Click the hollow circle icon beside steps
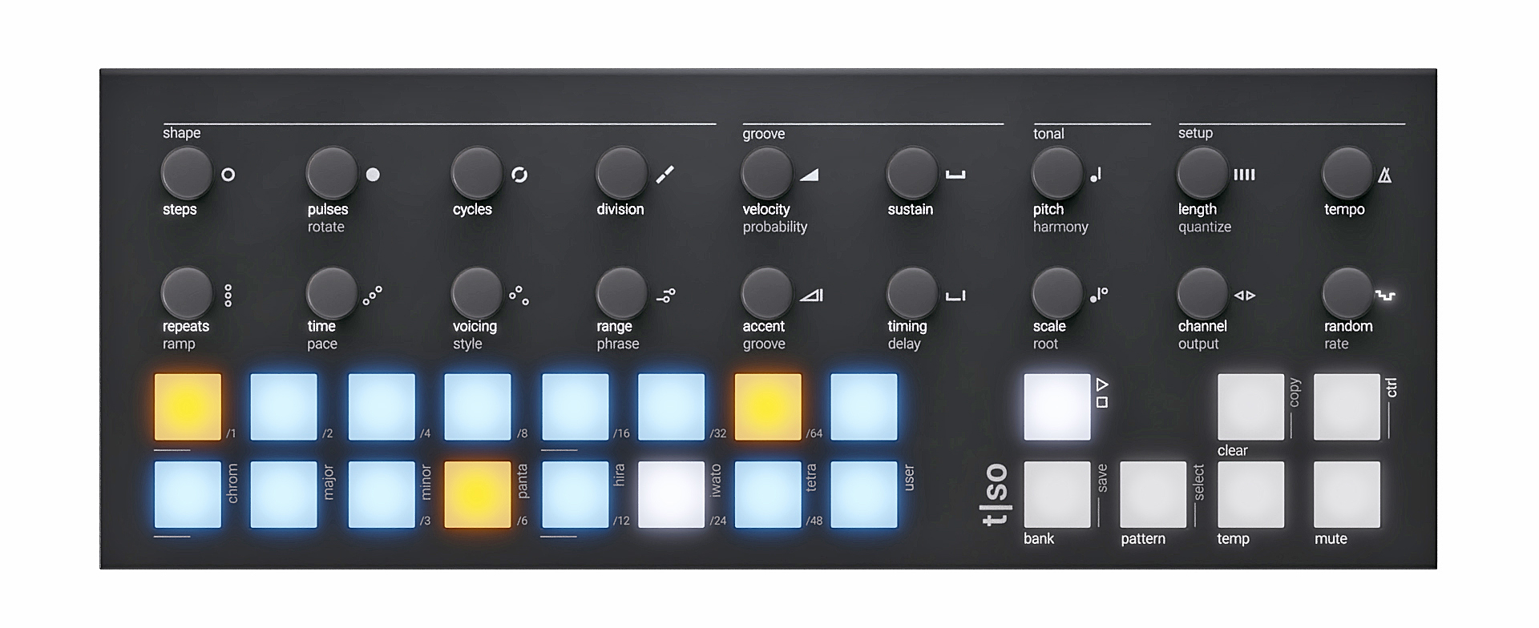Viewport: 1539px width, 628px height. click(228, 175)
